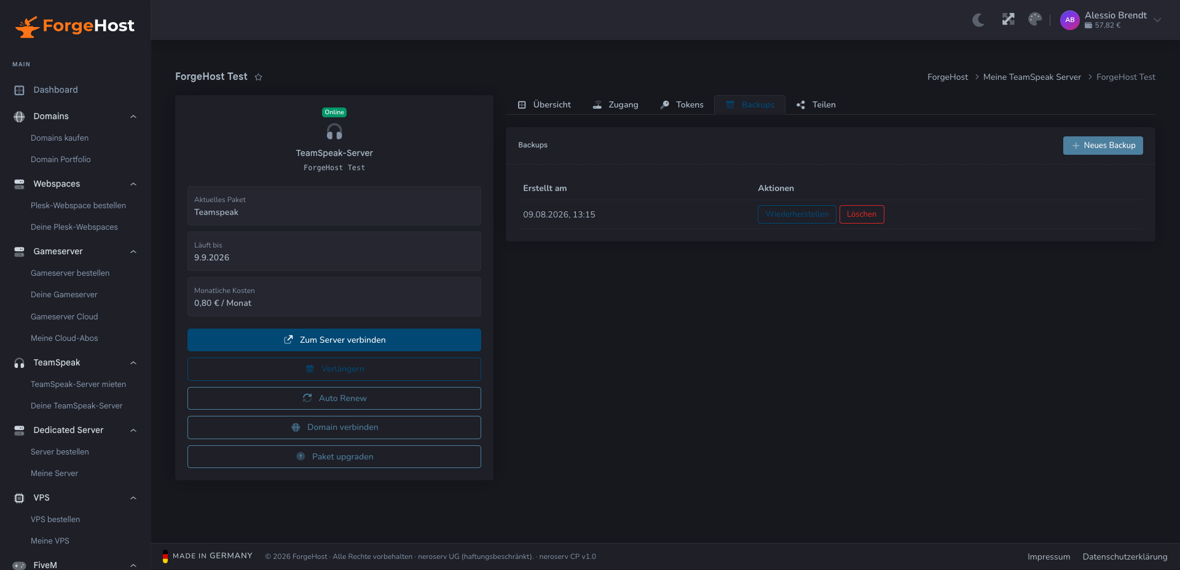Click the Webspaces server icon
The image size is (1180, 570).
[x=19, y=184]
